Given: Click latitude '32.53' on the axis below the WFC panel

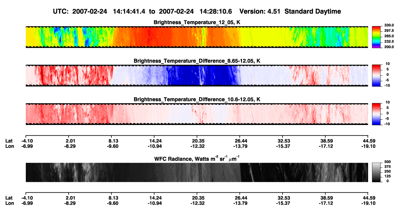Looking at the screenshot, I should [283, 198].
